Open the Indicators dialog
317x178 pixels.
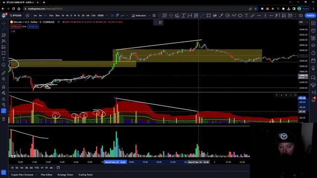pyautogui.click(x=139, y=15)
